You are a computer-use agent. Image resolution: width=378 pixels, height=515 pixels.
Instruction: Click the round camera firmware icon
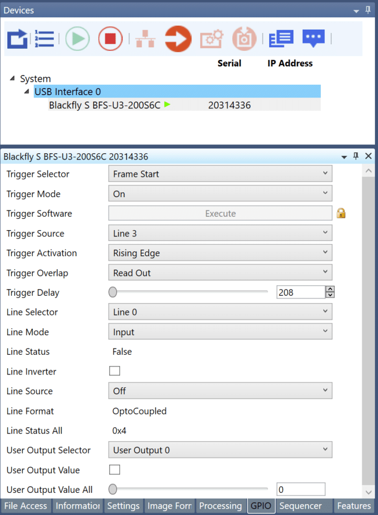[x=244, y=39]
